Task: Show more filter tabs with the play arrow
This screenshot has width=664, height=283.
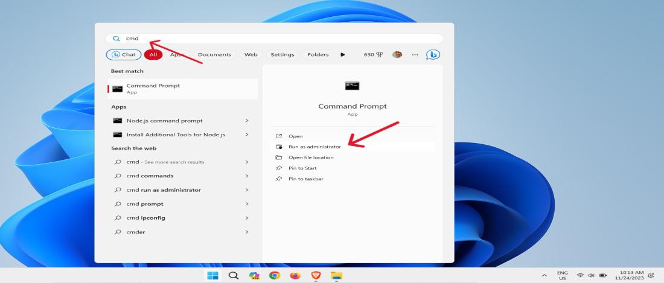Action: (343, 54)
